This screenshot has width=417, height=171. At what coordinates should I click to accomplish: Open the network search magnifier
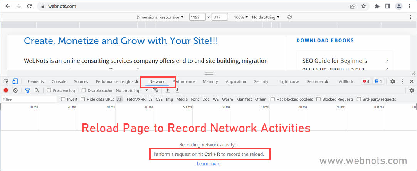click(x=37, y=91)
